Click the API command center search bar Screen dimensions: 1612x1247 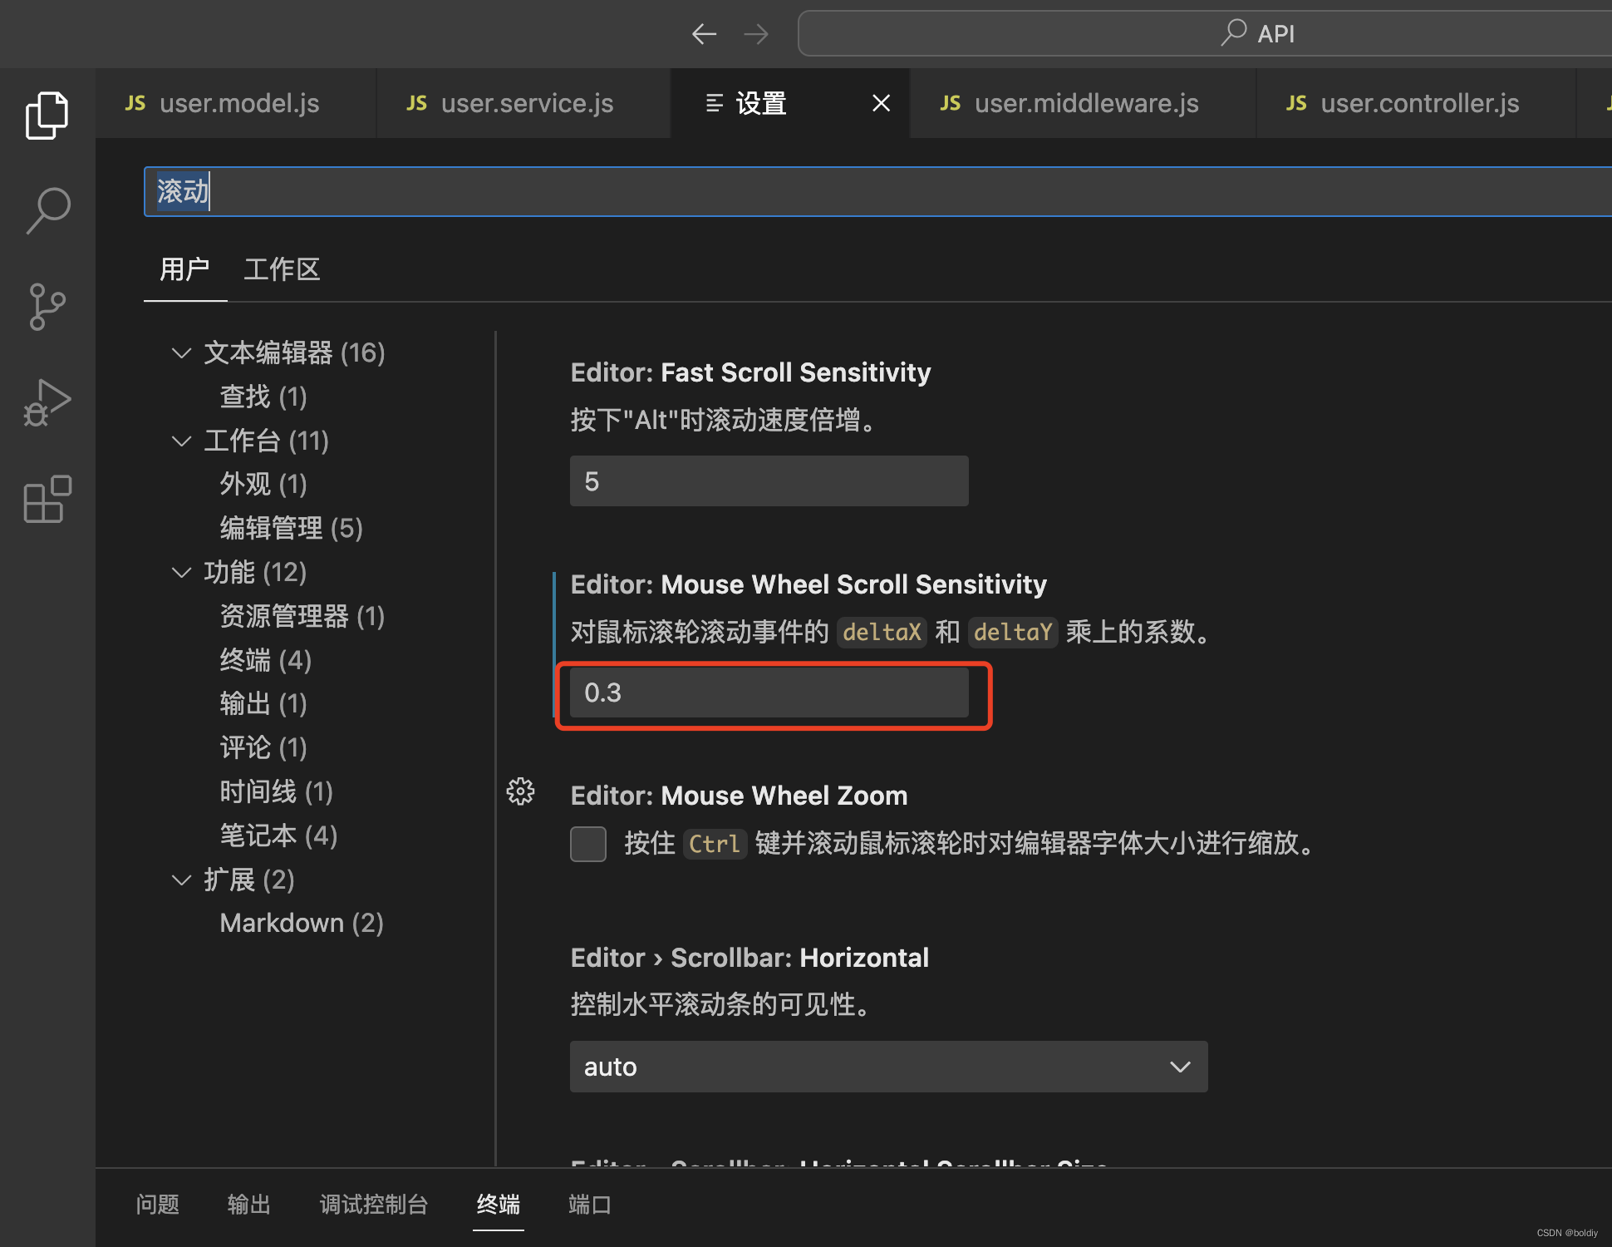click(x=1205, y=33)
